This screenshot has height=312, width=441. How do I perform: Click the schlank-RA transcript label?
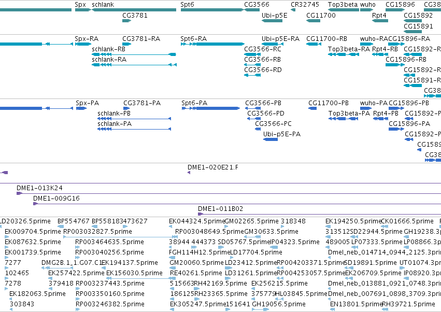pyautogui.click(x=109, y=60)
